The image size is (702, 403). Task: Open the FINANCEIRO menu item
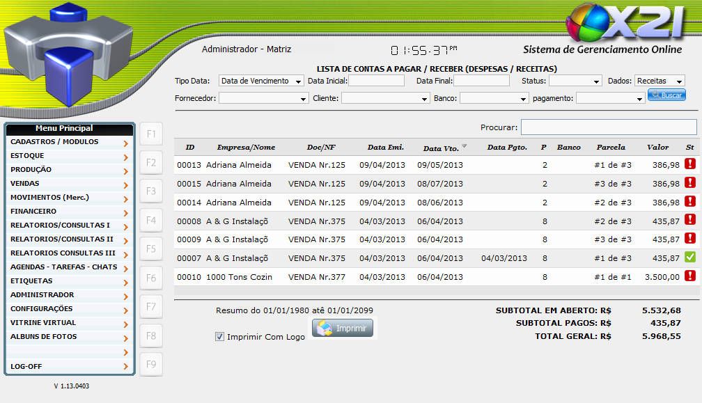pyautogui.click(x=68, y=212)
